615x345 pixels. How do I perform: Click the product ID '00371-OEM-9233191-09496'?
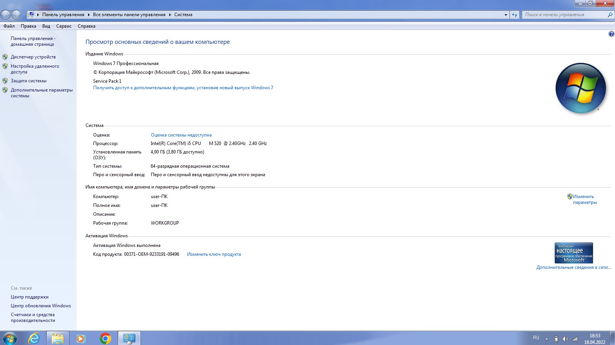tap(152, 254)
